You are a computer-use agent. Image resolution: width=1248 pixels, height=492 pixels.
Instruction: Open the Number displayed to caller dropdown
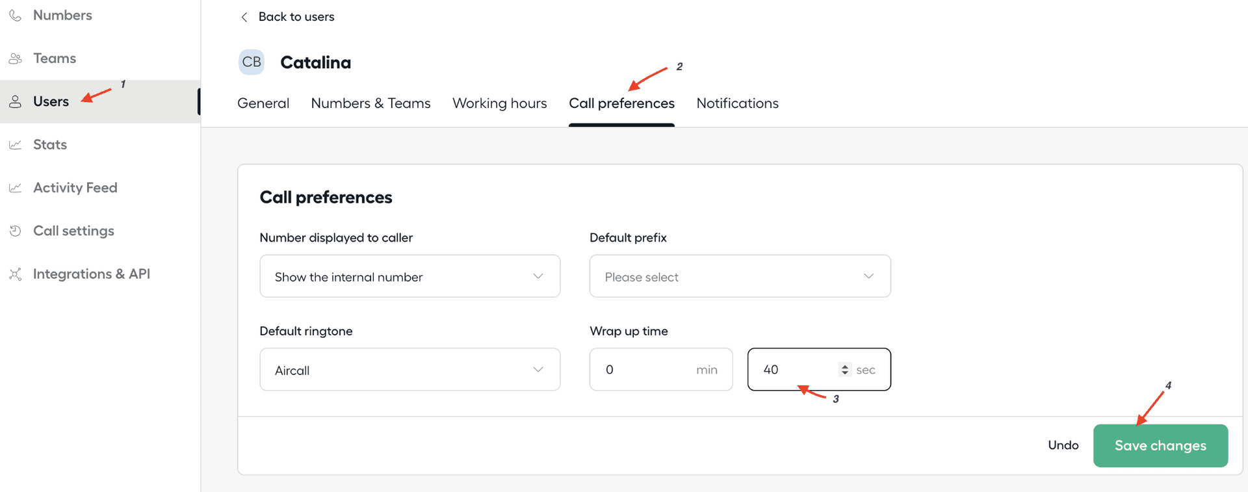[409, 276]
